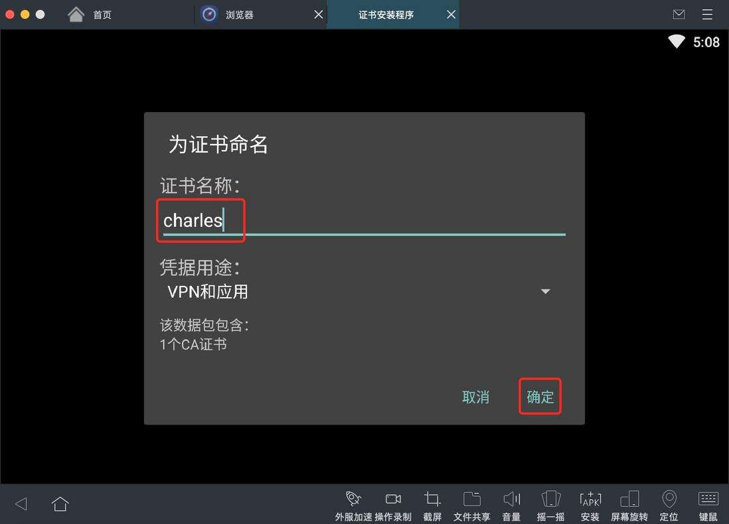This screenshot has width=729, height=524.
Task: Select the 证书安装程序 tab
Action: point(393,15)
